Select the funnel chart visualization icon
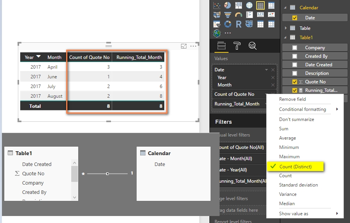The width and height of the screenshot is (350, 223). 227,15
